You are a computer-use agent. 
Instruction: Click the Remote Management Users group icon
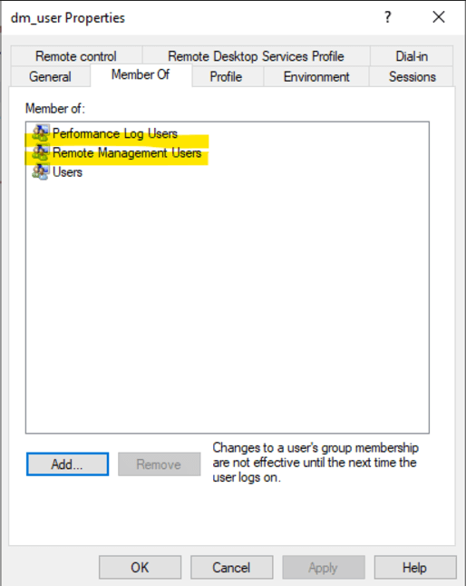coord(40,153)
